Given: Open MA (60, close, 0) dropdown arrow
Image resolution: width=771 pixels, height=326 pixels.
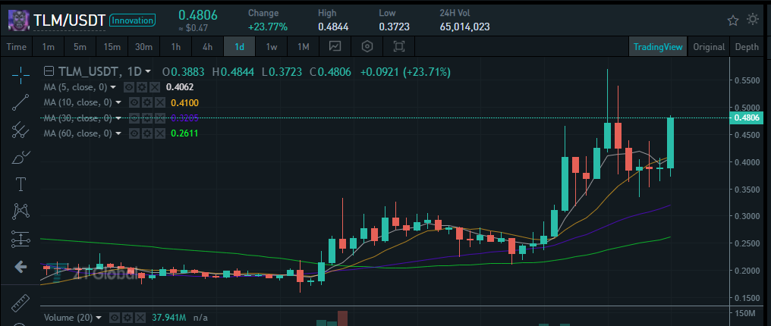Looking at the screenshot, I should (x=118, y=133).
